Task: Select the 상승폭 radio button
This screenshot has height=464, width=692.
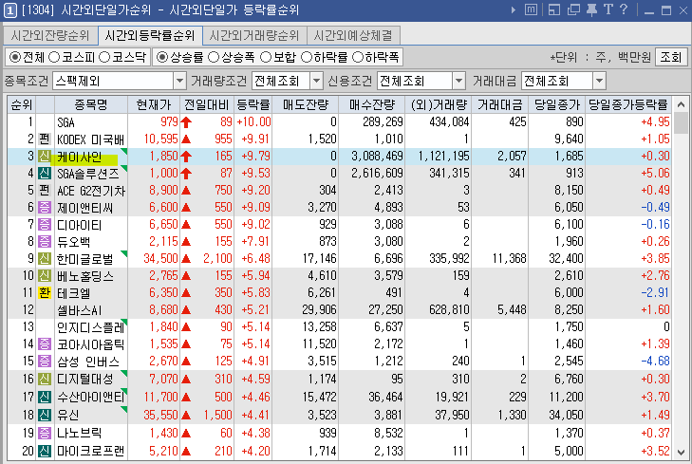Action: (214, 57)
